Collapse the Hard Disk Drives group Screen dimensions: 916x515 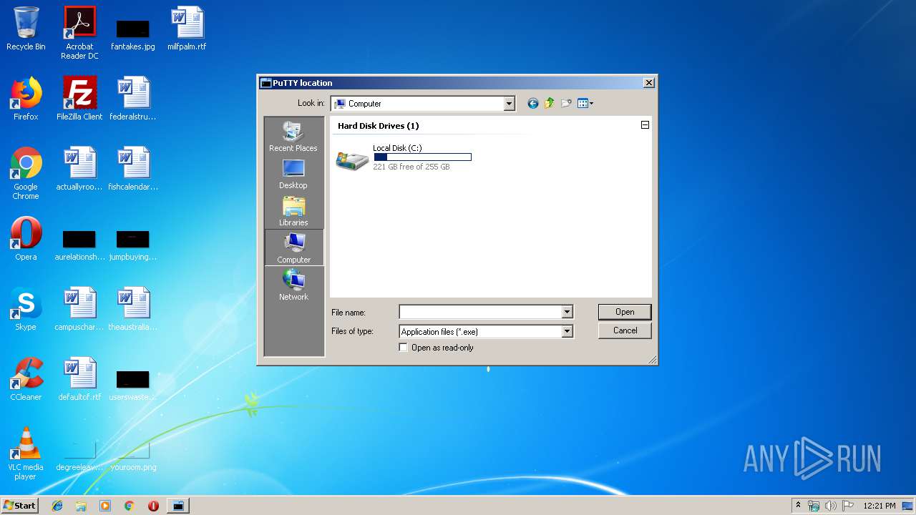645,125
